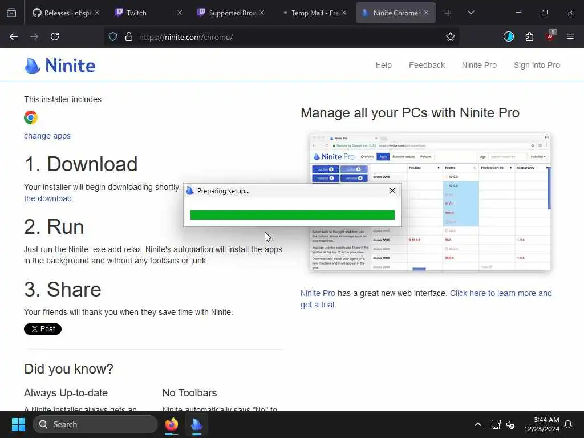Viewport: 584px width, 438px height.
Task: Close the Ninite Chrome tab
Action: (426, 13)
